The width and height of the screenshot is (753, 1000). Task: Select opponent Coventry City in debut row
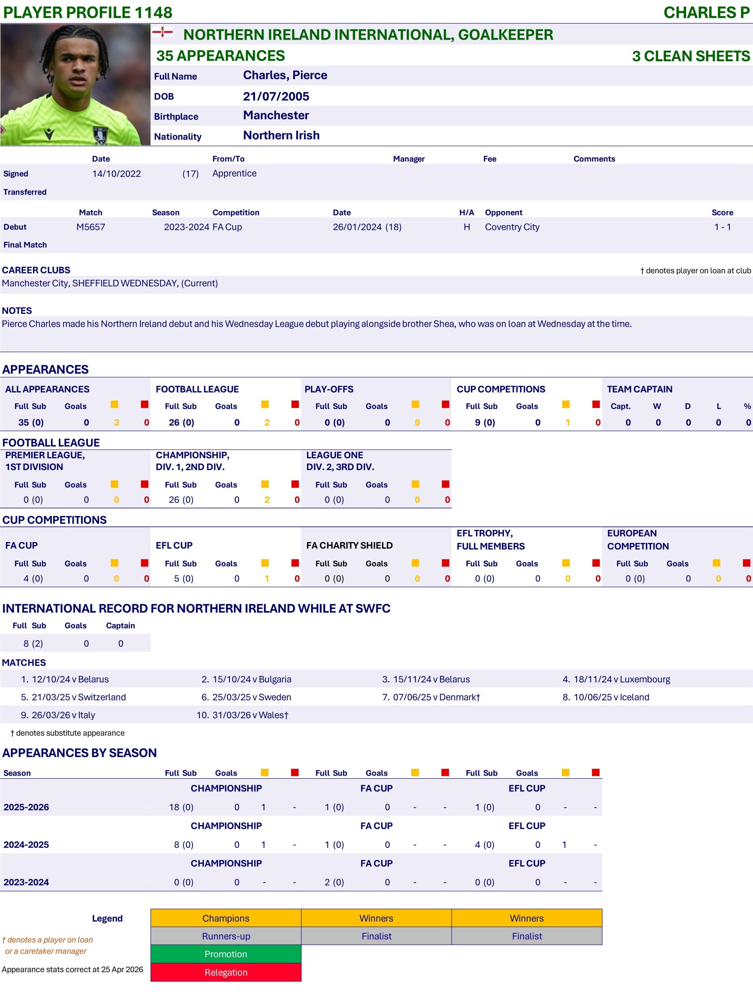[512, 227]
